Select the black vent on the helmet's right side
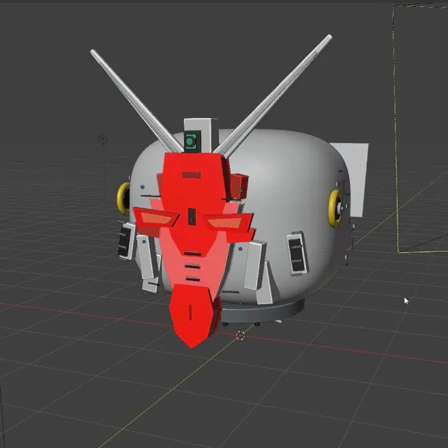 (297, 254)
